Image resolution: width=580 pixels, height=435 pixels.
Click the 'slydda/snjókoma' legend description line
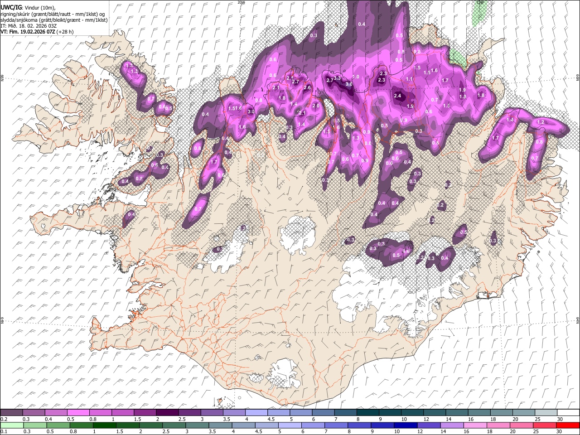click(x=54, y=20)
